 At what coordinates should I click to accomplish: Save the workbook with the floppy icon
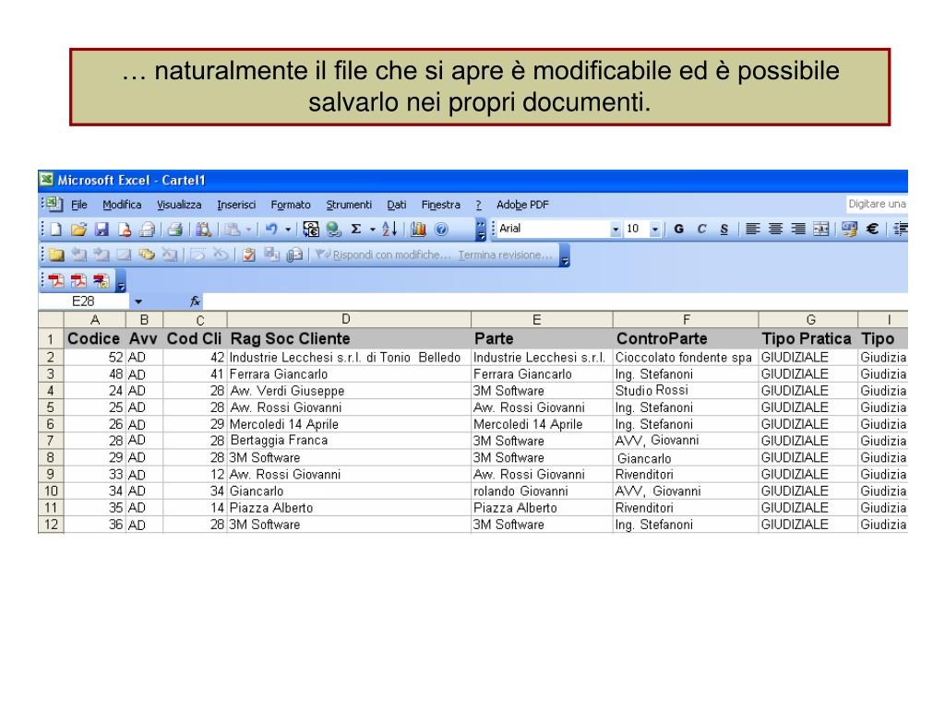pos(102,230)
